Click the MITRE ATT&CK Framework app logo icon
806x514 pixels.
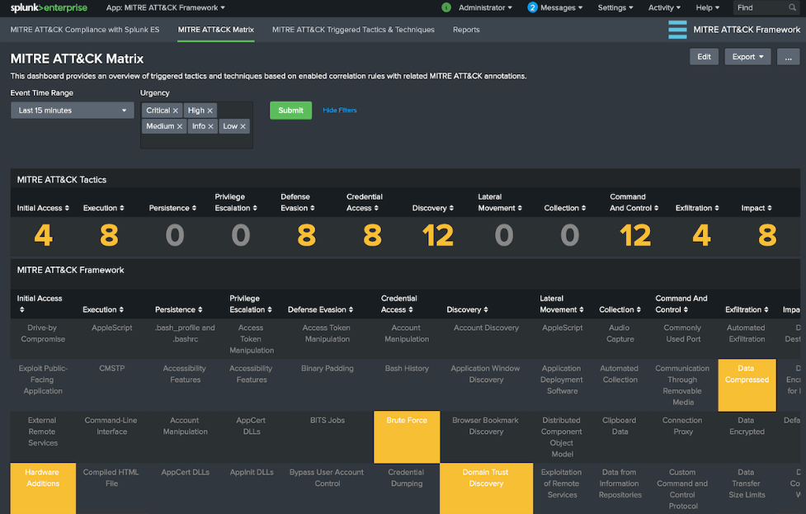[x=677, y=30]
